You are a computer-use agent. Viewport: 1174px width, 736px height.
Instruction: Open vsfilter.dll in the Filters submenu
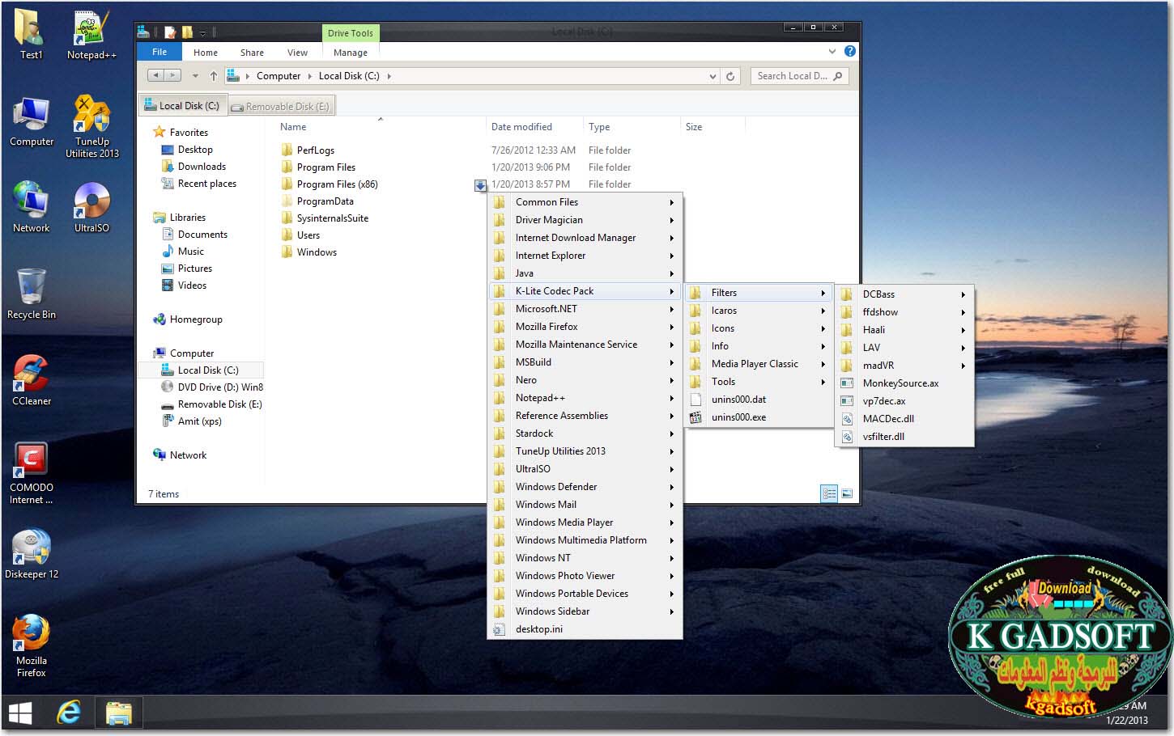point(883,437)
